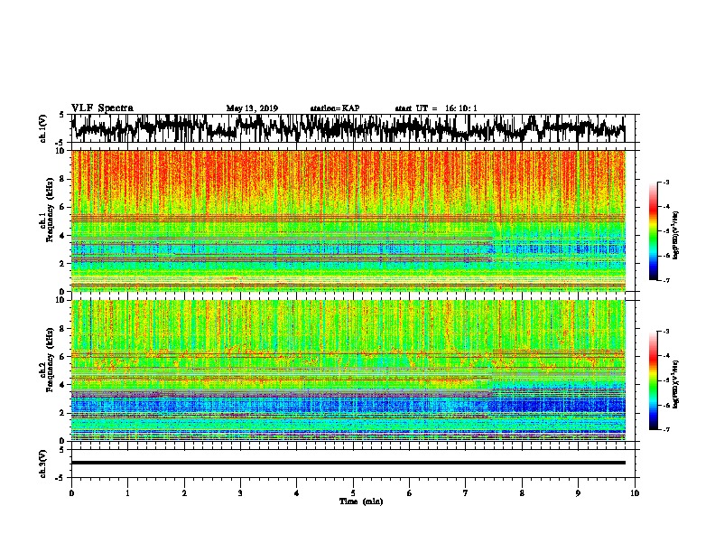The image size is (715, 553).
Task: Click the "8" kHz tick on ch.1 frequency axis
Action: tap(62, 179)
